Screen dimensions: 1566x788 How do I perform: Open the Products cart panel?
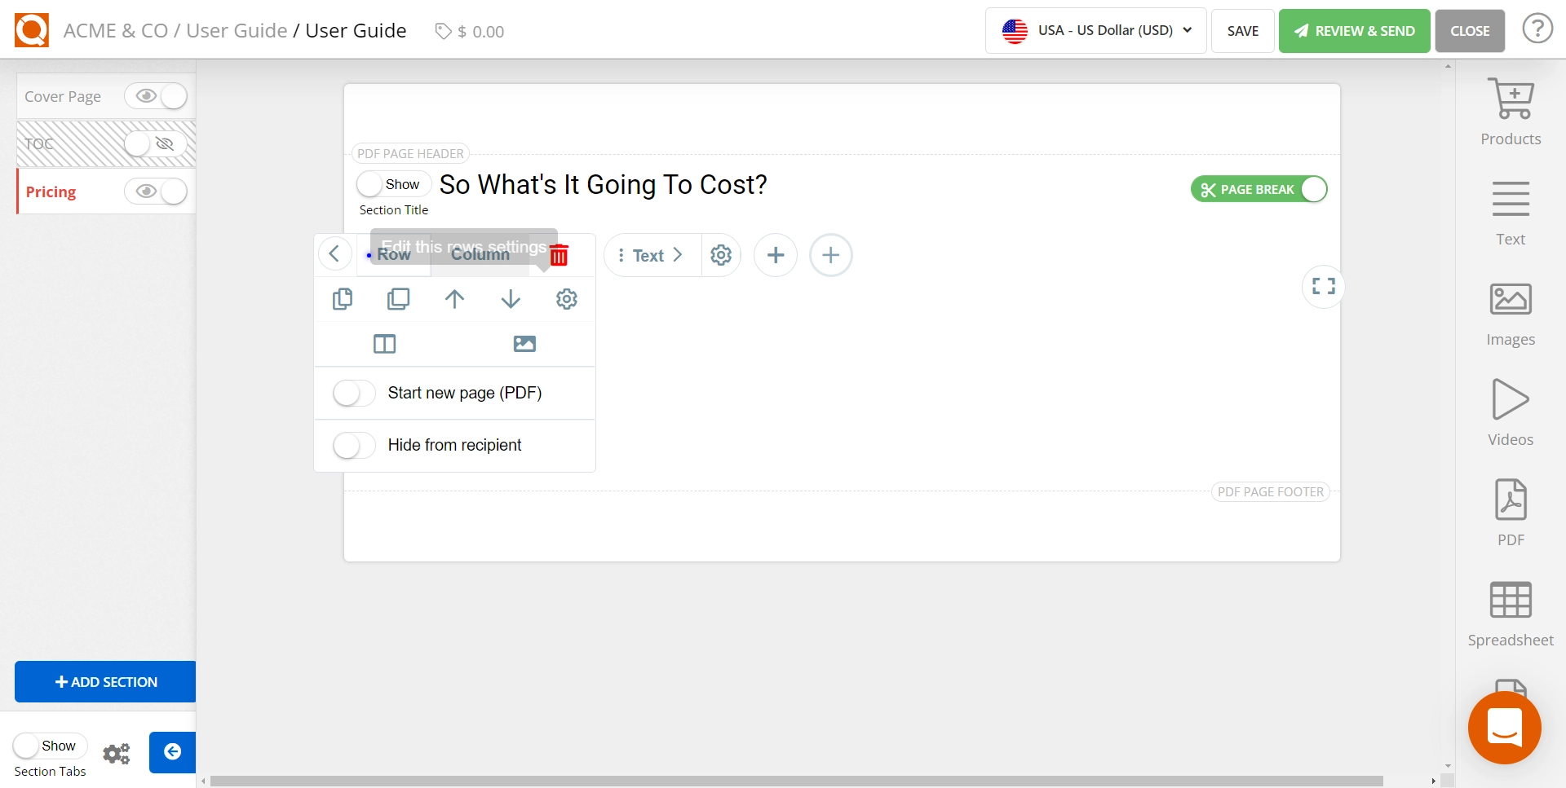(x=1510, y=112)
